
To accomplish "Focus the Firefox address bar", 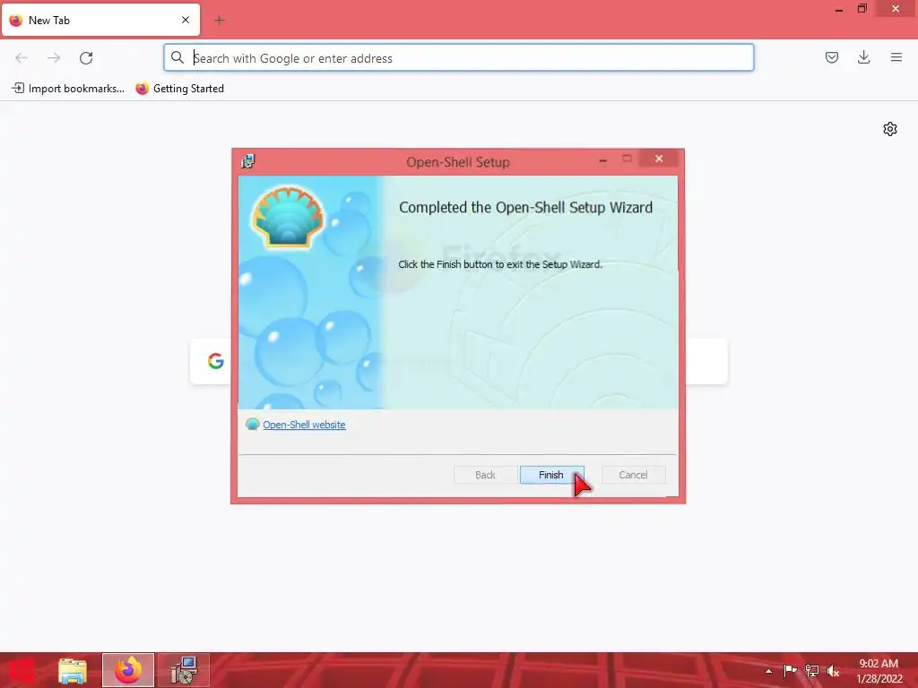I will pyautogui.click(x=458, y=57).
